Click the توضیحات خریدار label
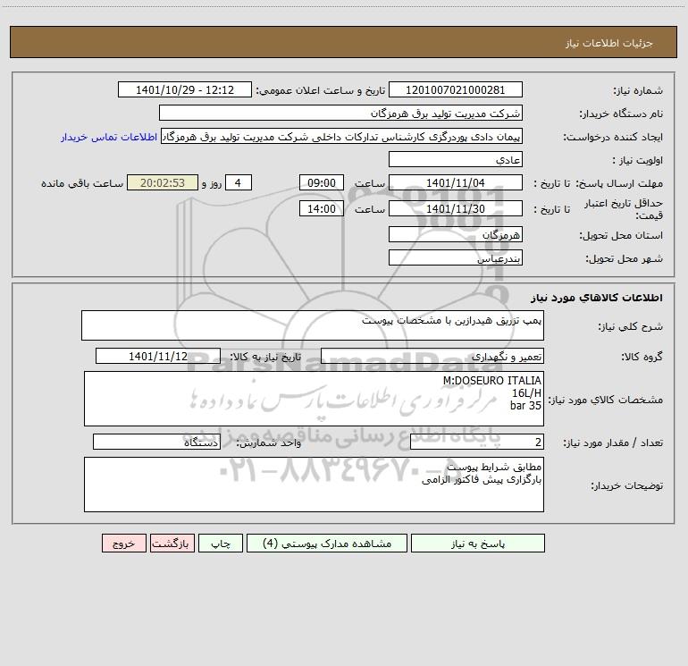 tap(627, 486)
